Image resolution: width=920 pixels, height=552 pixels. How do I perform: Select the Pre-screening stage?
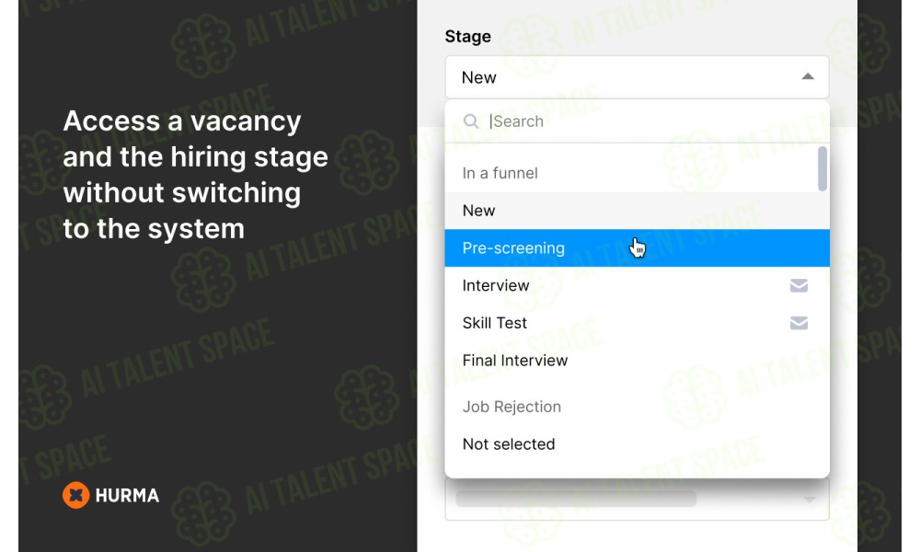coord(638,248)
